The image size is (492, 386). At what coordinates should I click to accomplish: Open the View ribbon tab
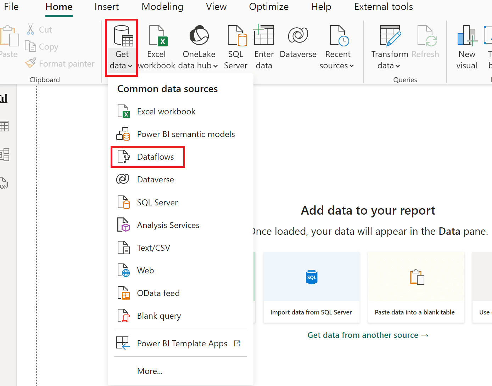point(216,7)
